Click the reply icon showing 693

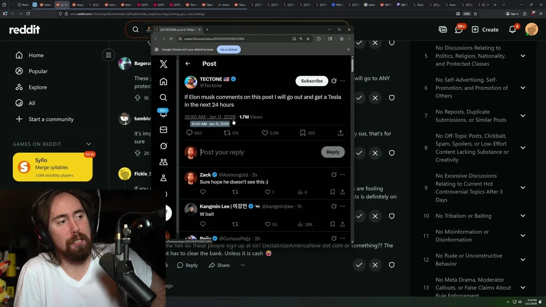click(x=189, y=133)
